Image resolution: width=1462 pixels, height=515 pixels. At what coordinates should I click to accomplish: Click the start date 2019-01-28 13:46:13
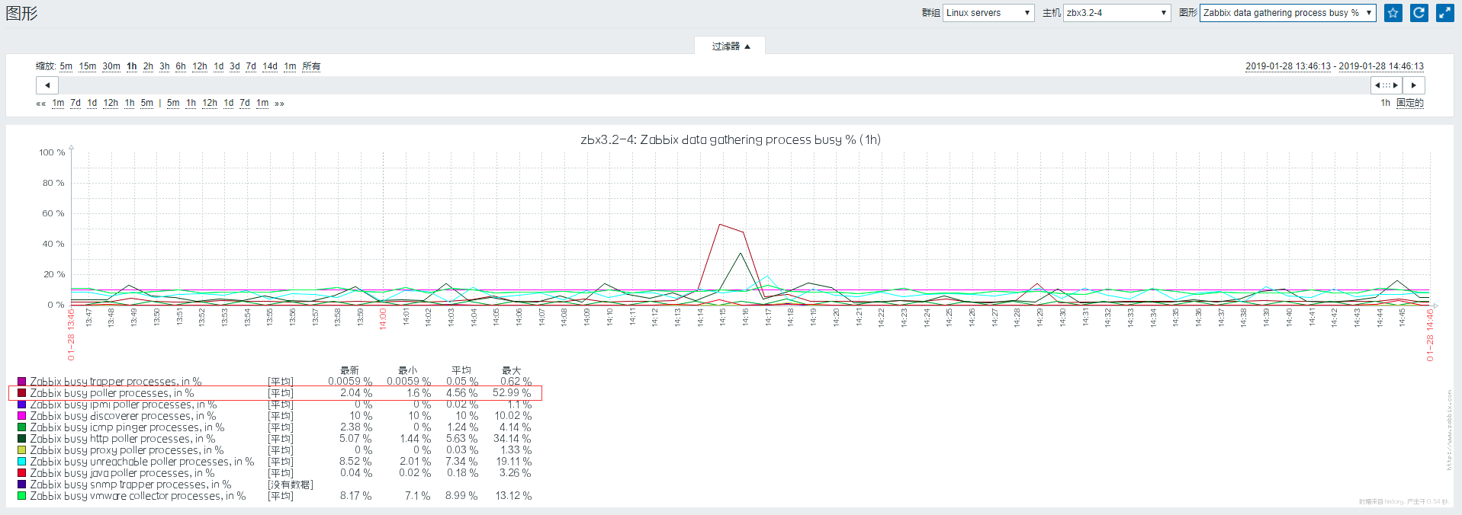[1289, 66]
